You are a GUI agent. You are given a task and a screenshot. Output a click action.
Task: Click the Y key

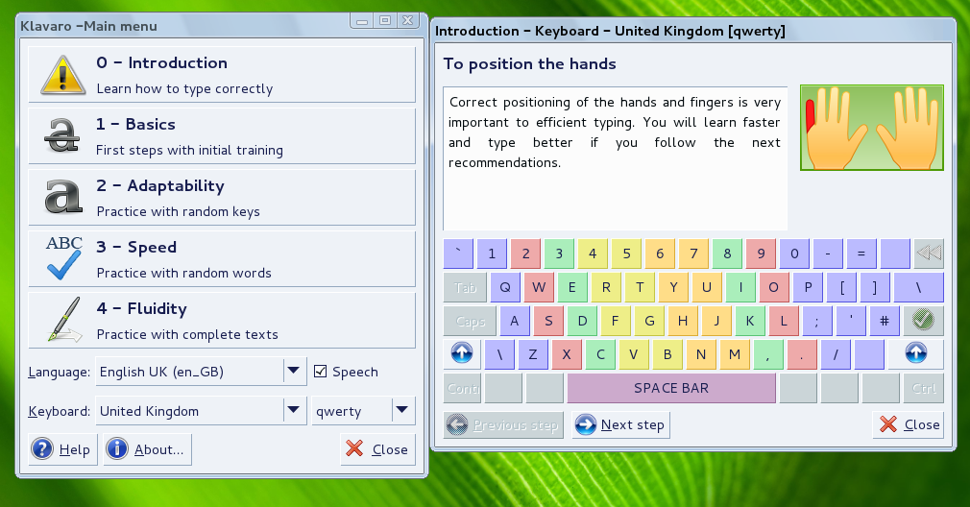pyautogui.click(x=673, y=287)
